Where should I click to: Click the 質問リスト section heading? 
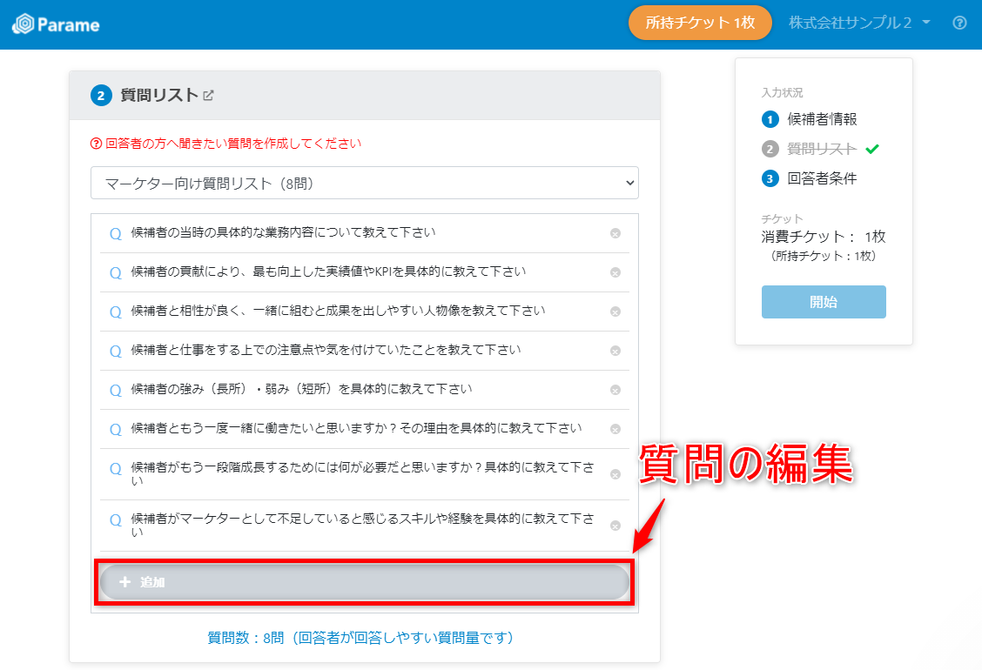click(159, 95)
